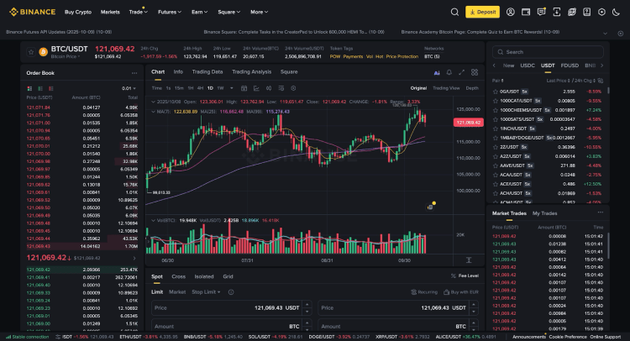Open order book 0.01 precision dropdown
Viewport: 630px width, 341px height.
click(128, 87)
